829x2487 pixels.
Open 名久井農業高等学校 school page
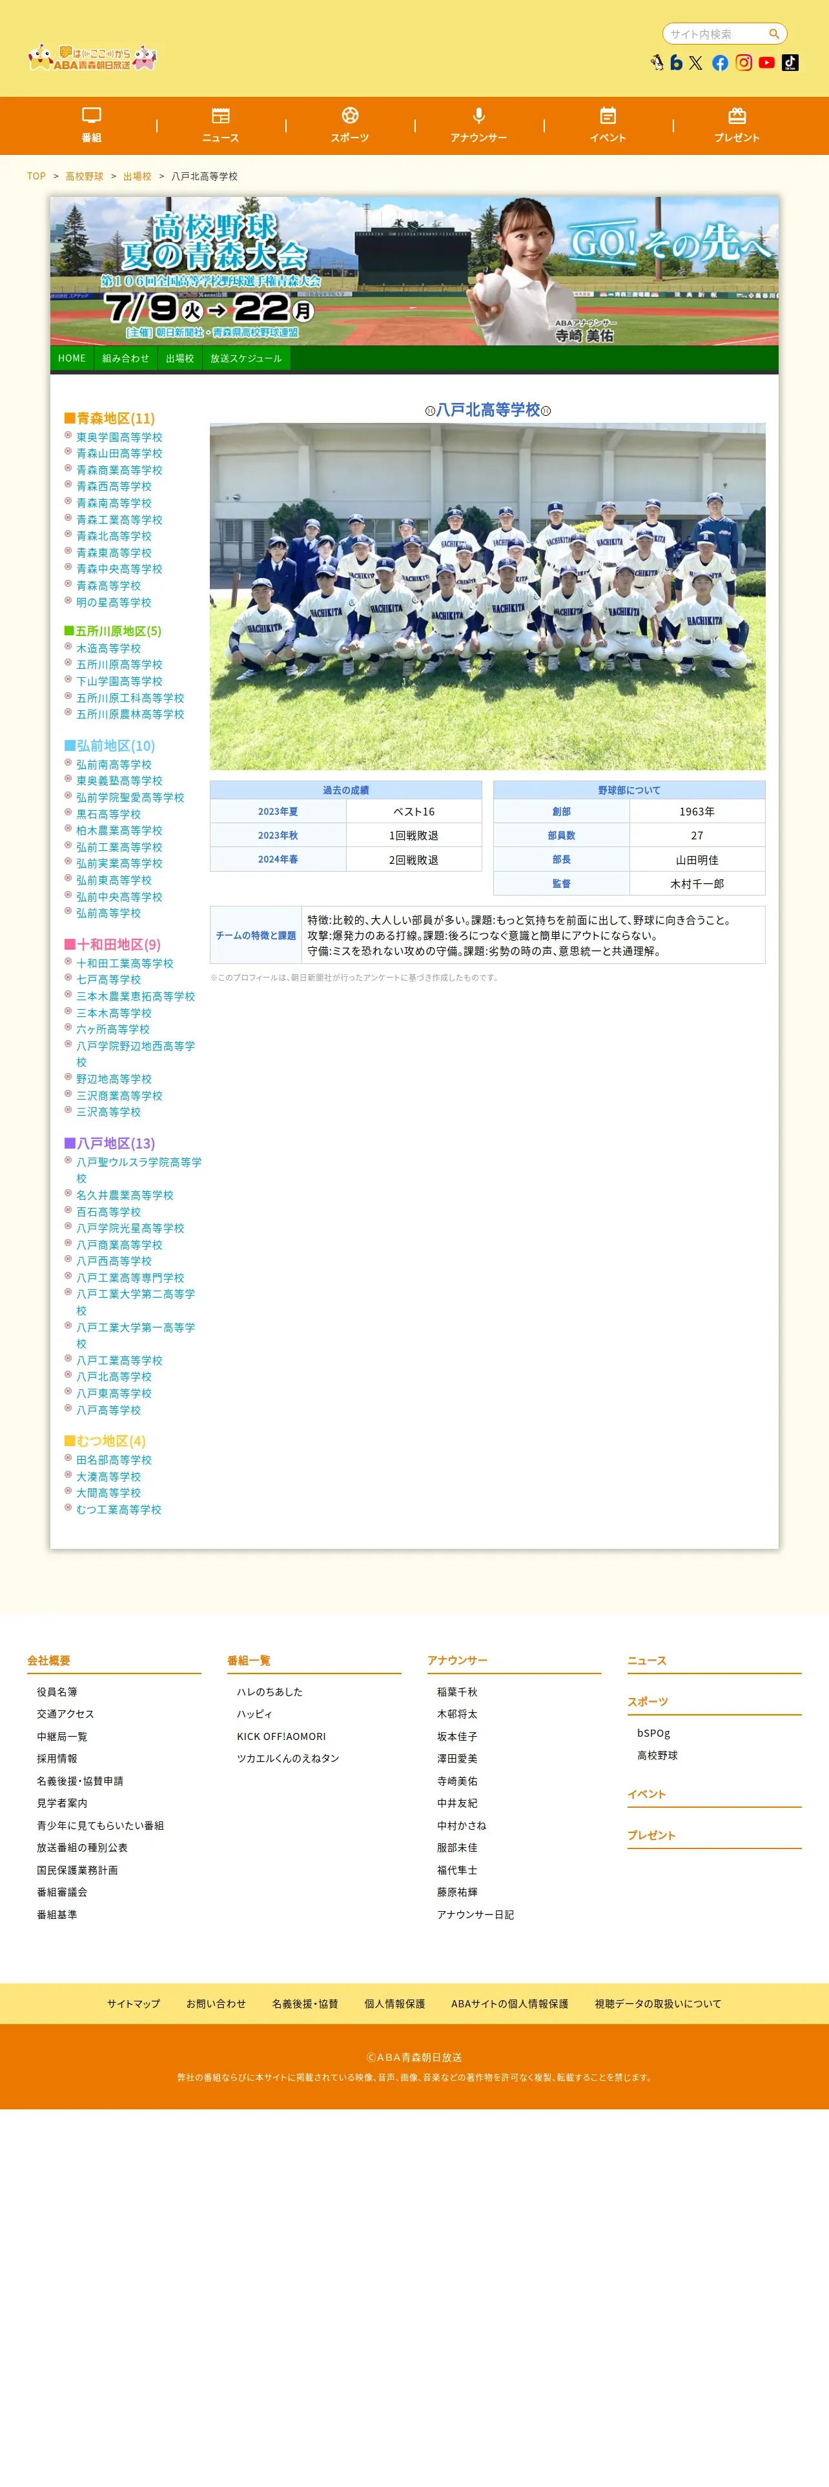click(x=125, y=1195)
